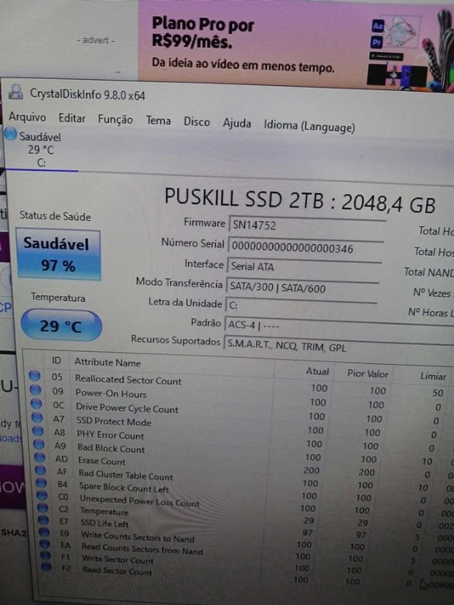Click the Write Sector Count status icon
The width and height of the screenshot is (454, 605).
point(45,555)
